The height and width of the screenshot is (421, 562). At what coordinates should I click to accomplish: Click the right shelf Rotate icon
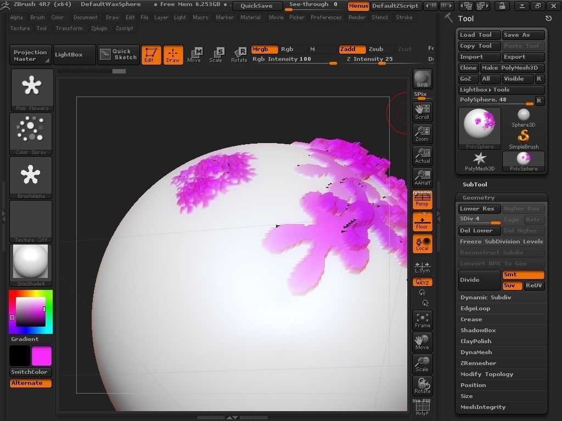coord(422,386)
